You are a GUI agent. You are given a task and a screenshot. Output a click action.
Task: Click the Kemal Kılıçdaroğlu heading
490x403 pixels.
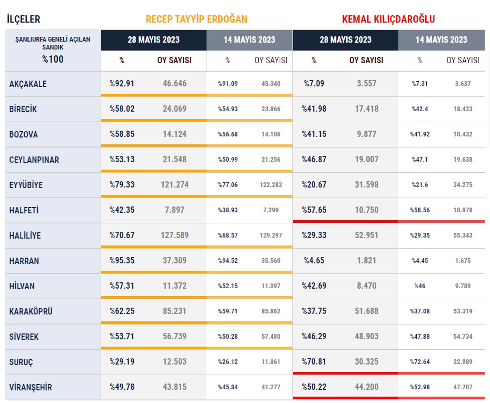click(388, 19)
